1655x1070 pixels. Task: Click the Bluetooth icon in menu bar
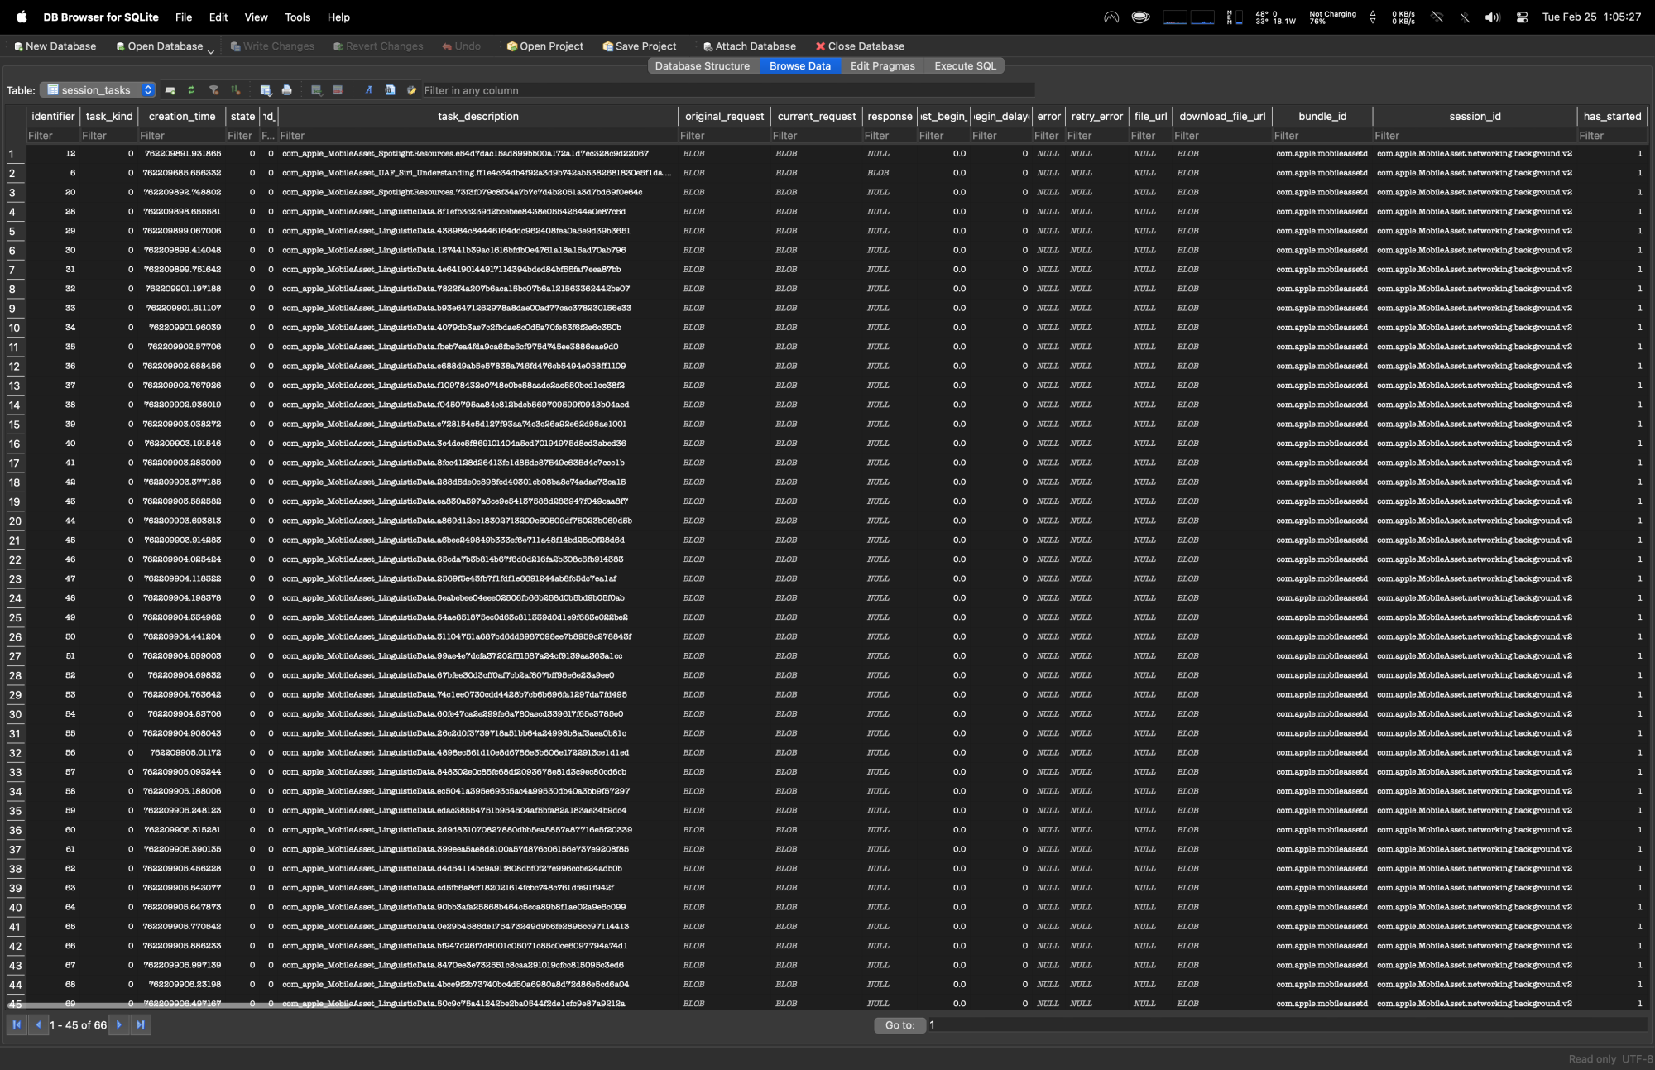pos(1465,17)
